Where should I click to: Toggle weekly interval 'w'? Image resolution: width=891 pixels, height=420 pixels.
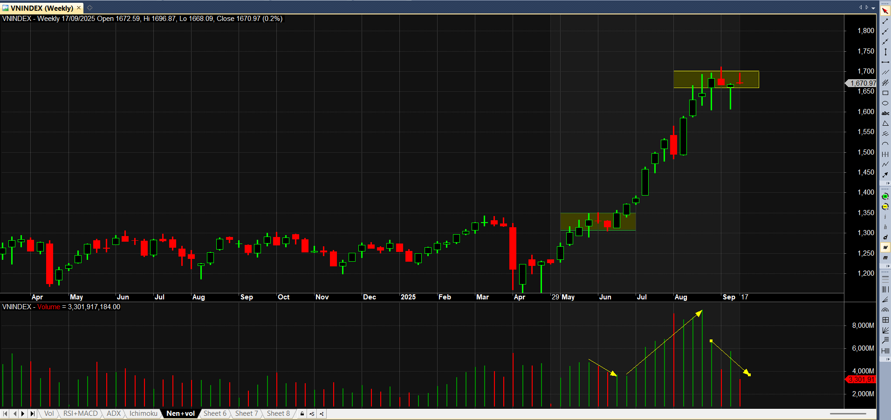tap(885, 248)
